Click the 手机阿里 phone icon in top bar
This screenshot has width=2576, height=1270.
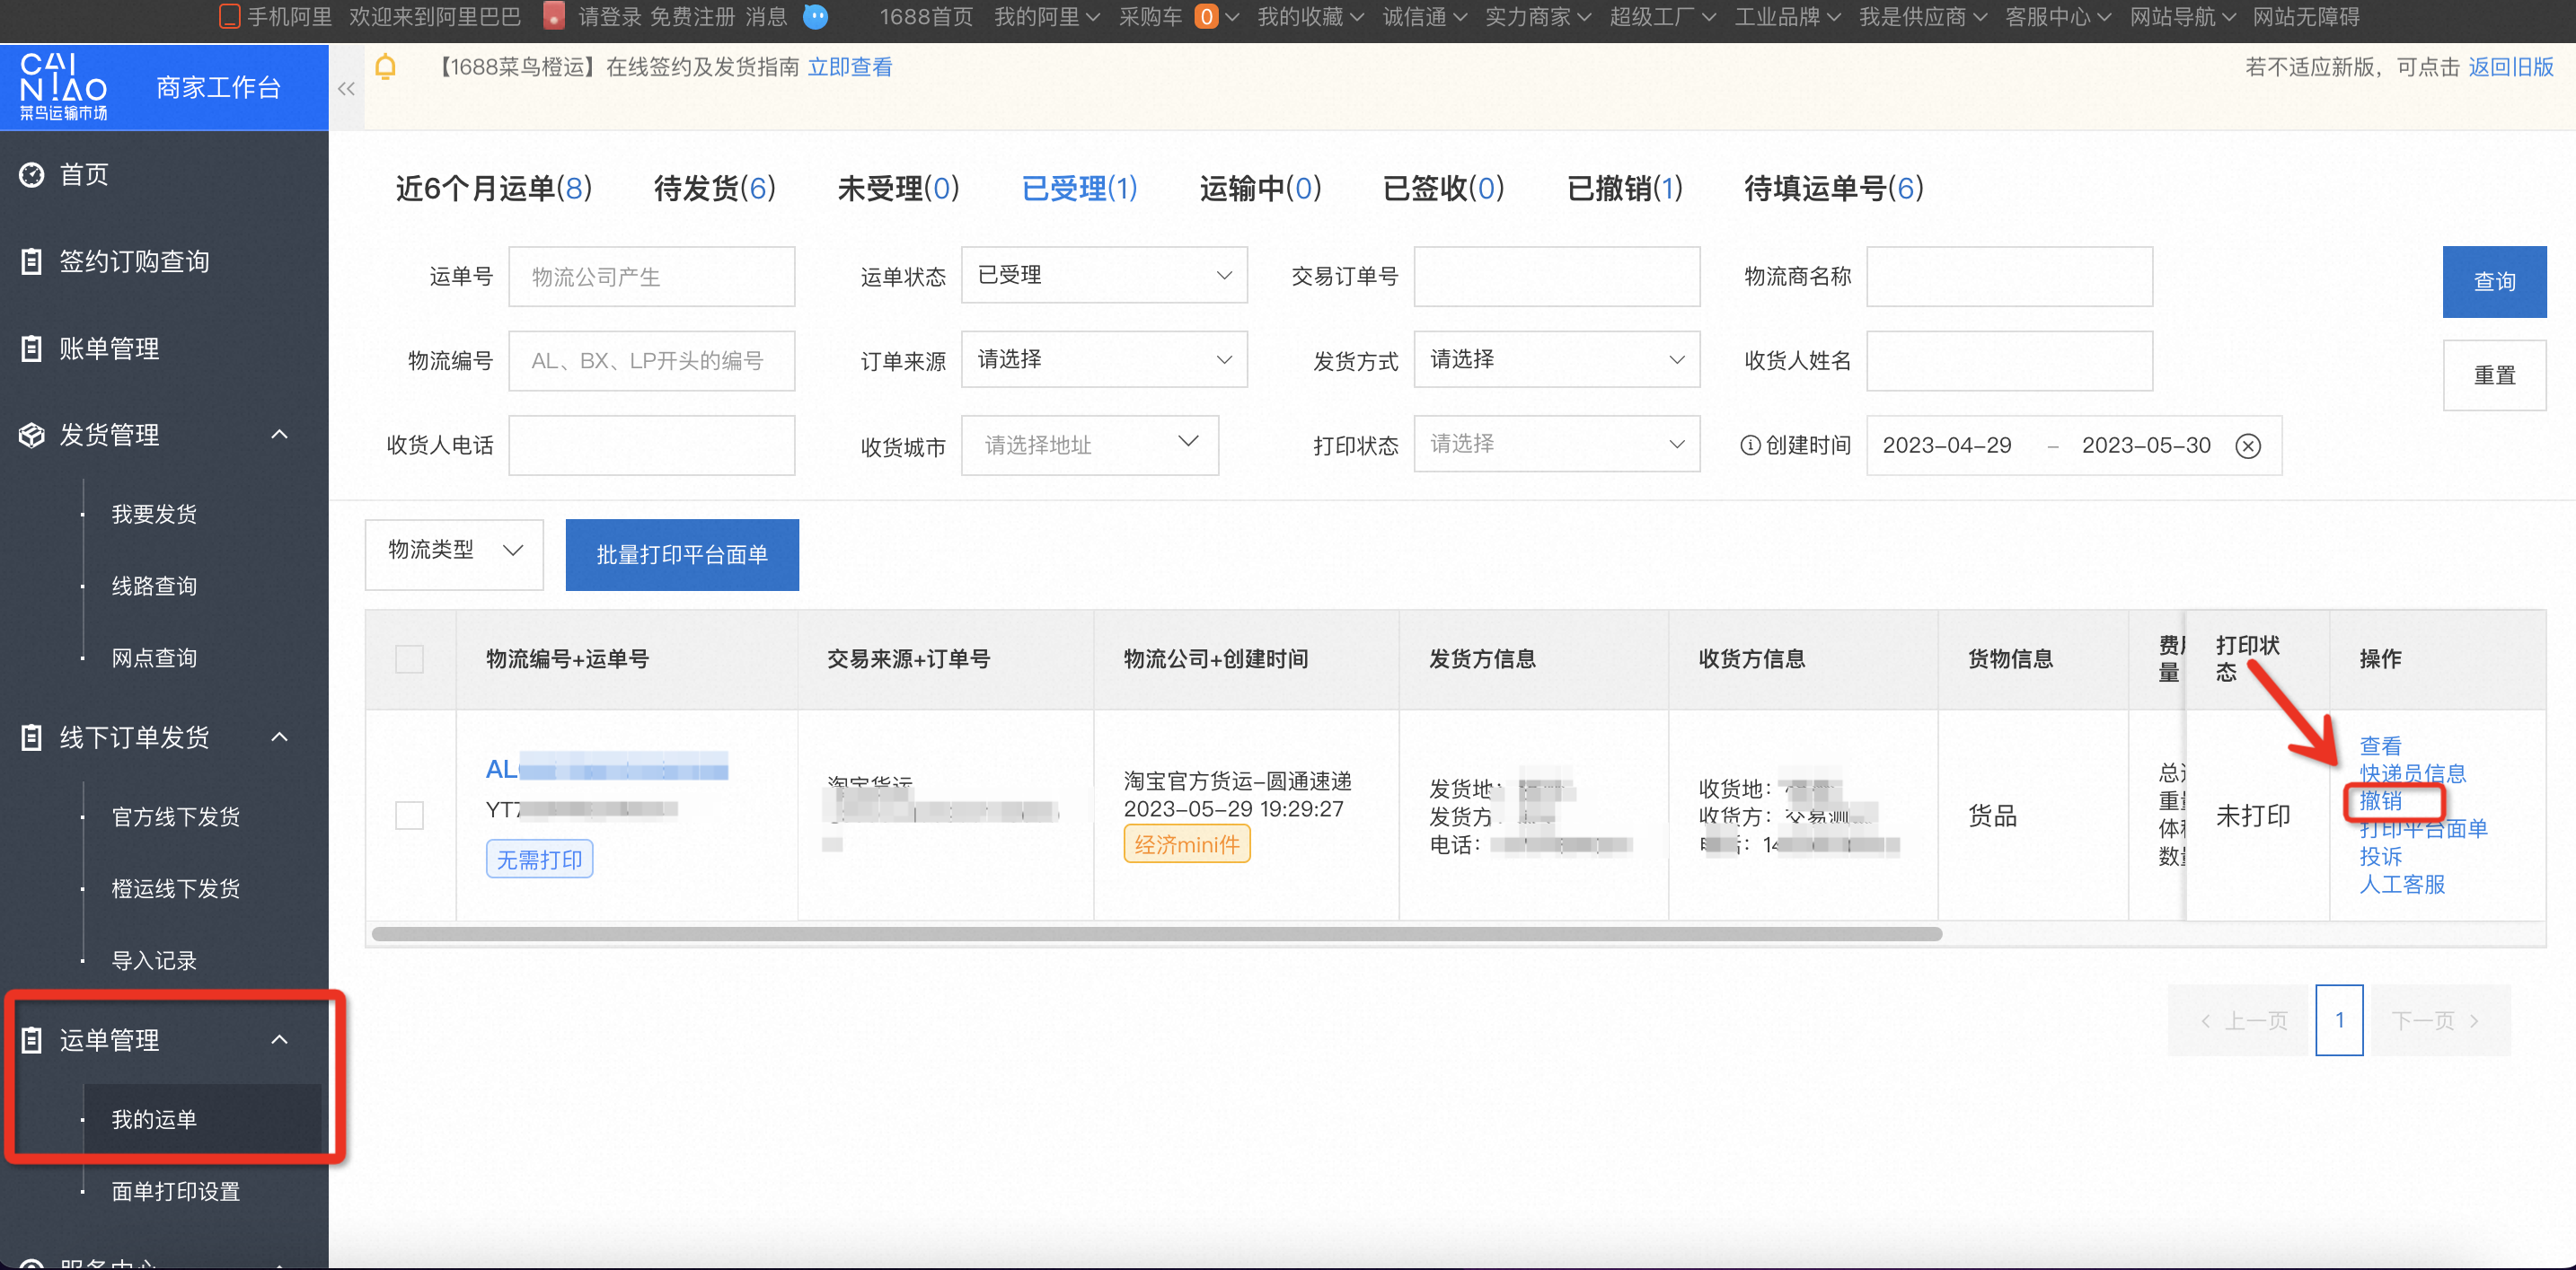[229, 16]
